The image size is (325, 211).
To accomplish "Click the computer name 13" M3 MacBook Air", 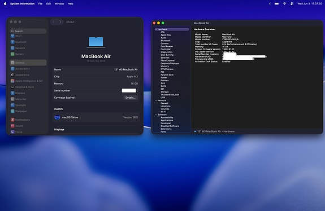I will [126, 69].
